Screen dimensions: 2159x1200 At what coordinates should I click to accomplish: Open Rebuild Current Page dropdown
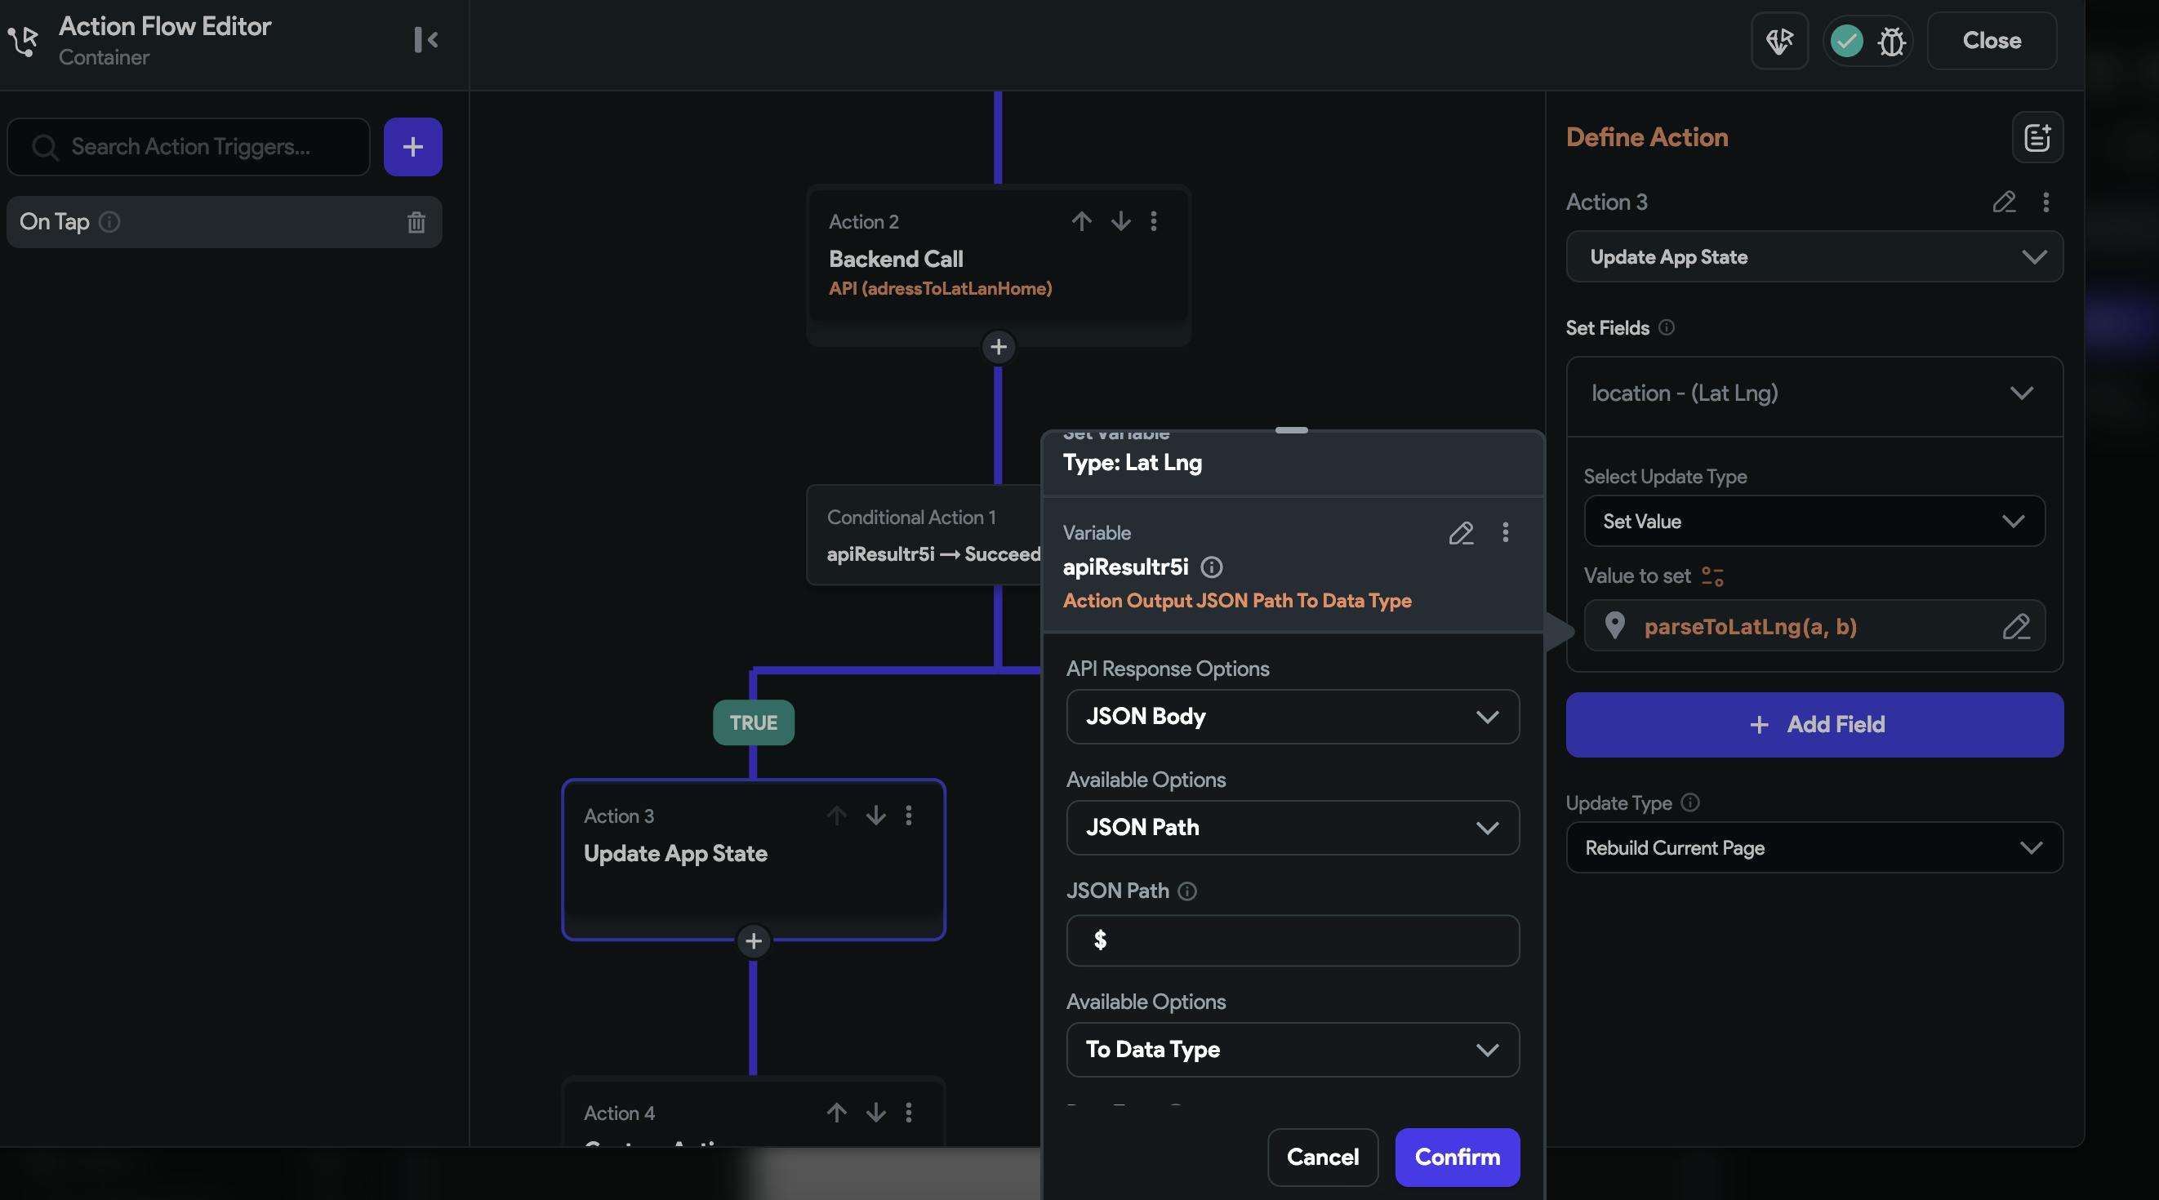click(1814, 847)
